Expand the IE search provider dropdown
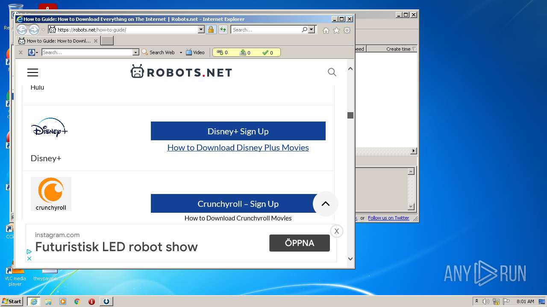This screenshot has height=307, width=547. point(312,30)
